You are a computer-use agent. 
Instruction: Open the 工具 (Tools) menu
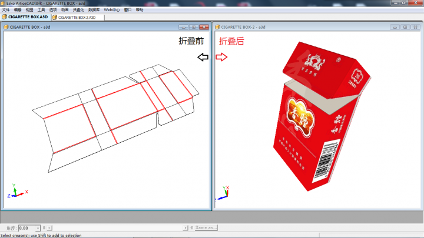41,10
